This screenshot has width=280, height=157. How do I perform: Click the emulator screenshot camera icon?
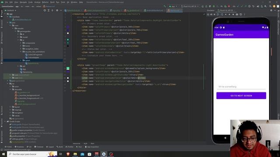[x=237, y=14]
